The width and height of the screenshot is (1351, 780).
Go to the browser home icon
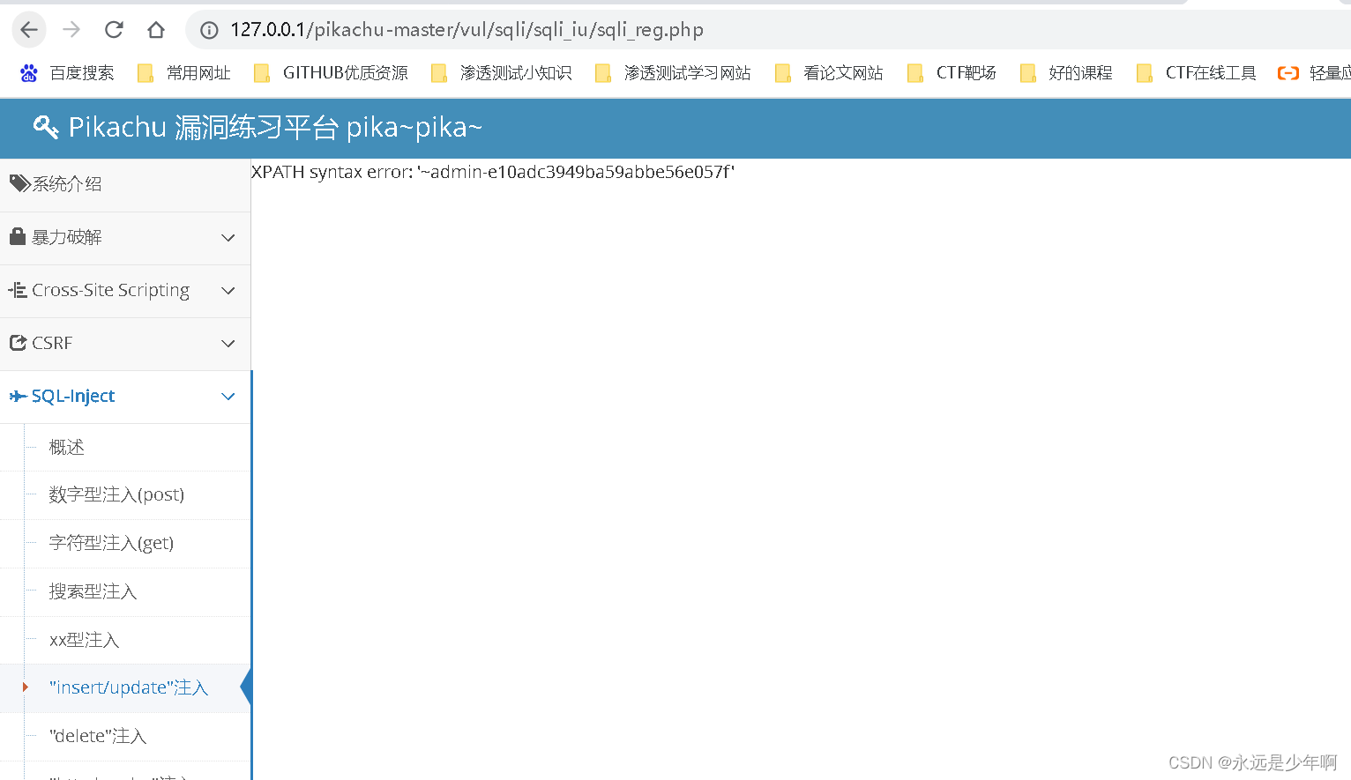[156, 30]
